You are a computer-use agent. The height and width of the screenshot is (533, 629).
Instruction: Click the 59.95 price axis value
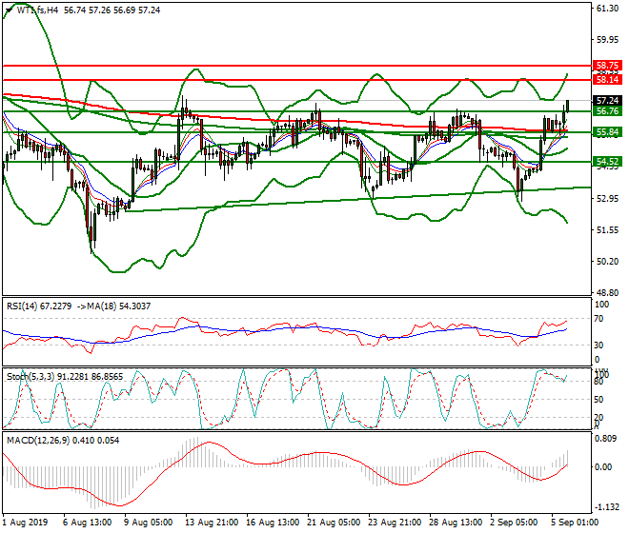607,40
